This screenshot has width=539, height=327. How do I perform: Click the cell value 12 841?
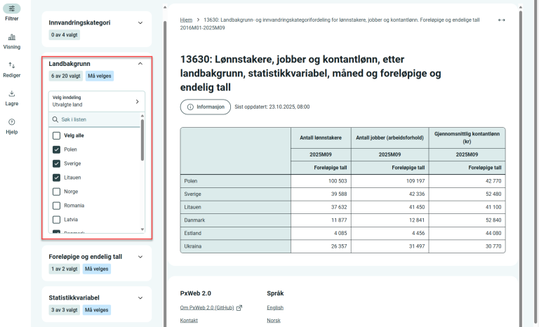(417, 220)
